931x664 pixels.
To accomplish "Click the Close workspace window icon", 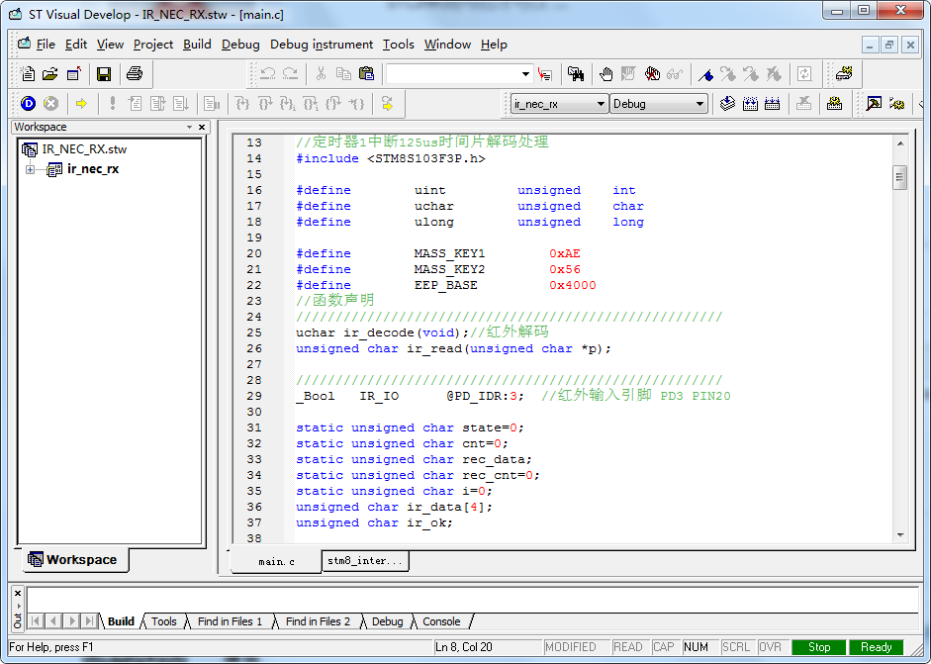I will (x=73, y=73).
